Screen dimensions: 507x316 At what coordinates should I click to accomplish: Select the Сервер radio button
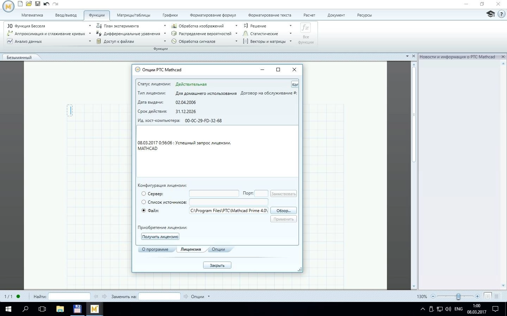coord(144,193)
